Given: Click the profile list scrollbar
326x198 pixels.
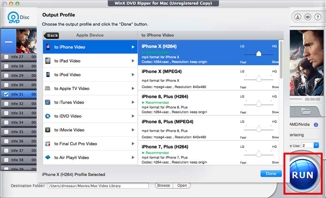Looking at the screenshot, I should tap(281, 60).
